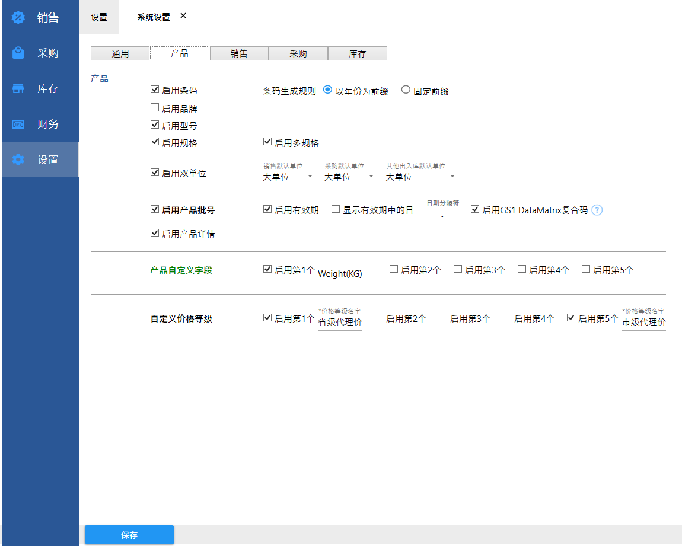
Task: Switch to the 通用 settings tab
Action: (x=120, y=53)
